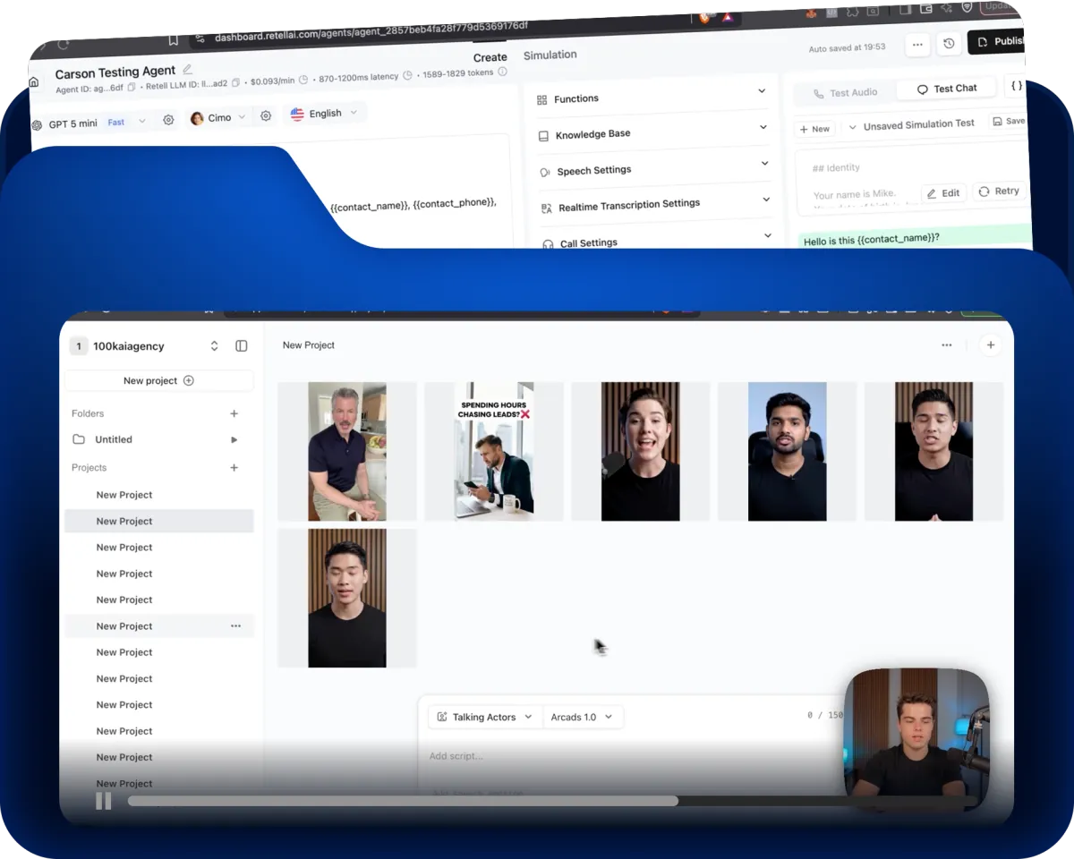Click the bookmark icon in the browser address bar
Image resolution: width=1074 pixels, height=859 pixels.
coord(173,39)
